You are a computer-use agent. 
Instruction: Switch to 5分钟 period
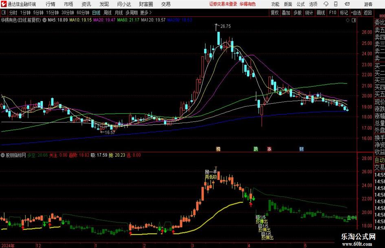pyautogui.click(x=38, y=13)
